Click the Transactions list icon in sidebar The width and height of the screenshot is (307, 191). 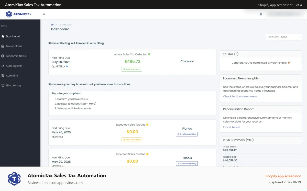(3, 46)
